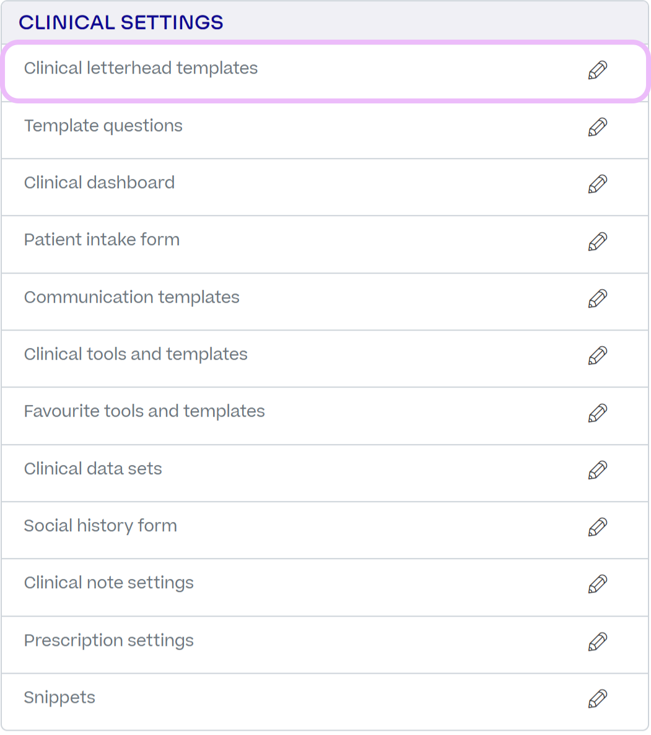Click Clinical data sets pencil icon

(598, 471)
